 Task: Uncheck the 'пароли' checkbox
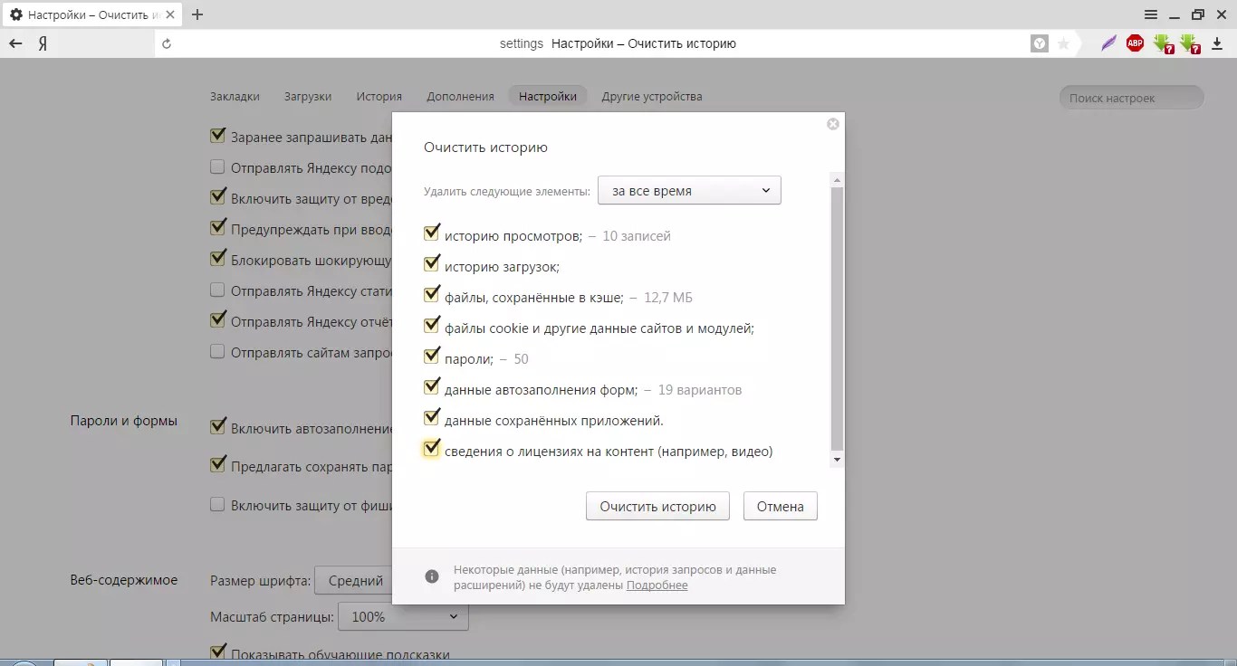click(x=432, y=358)
